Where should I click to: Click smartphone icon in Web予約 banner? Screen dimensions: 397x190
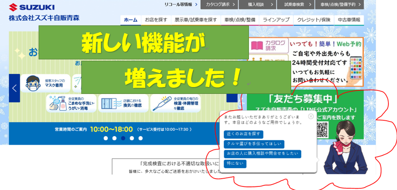tap(356, 68)
